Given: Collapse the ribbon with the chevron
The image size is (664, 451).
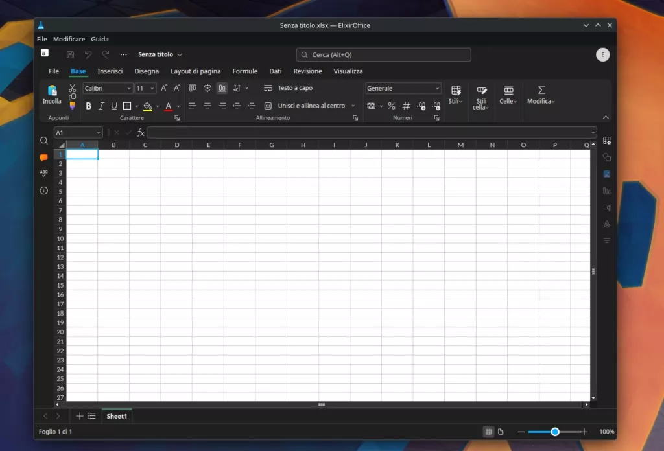Looking at the screenshot, I should (x=606, y=118).
